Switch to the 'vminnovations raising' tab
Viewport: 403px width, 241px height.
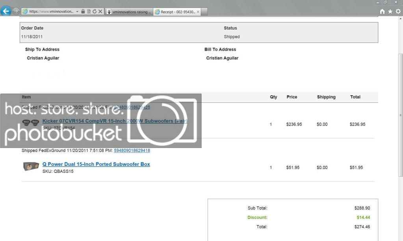click(x=129, y=11)
